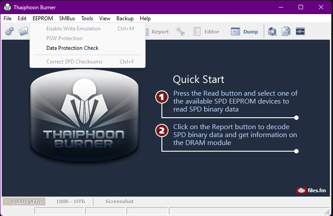The image size is (333, 216).
Task: Click the waveform chip icon in toolbar
Action: click(x=300, y=31)
